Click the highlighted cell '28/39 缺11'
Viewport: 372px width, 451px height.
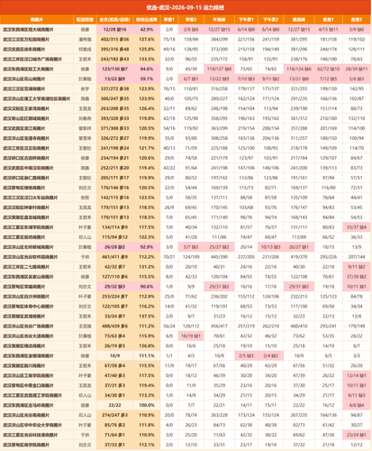click(357, 69)
